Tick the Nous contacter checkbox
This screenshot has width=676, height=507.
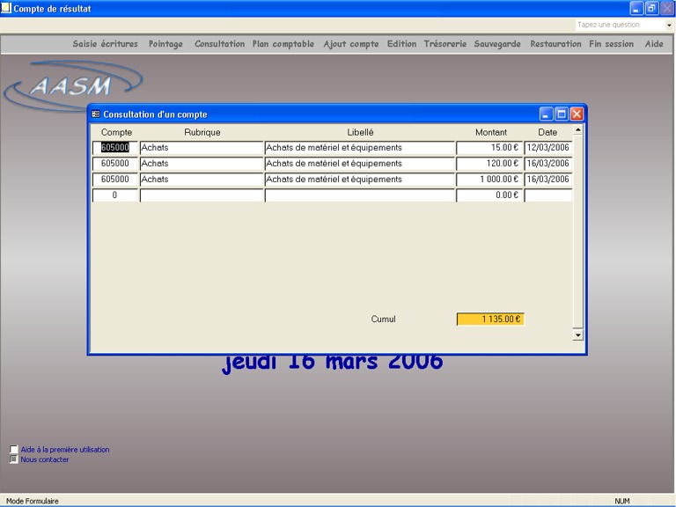(x=14, y=459)
